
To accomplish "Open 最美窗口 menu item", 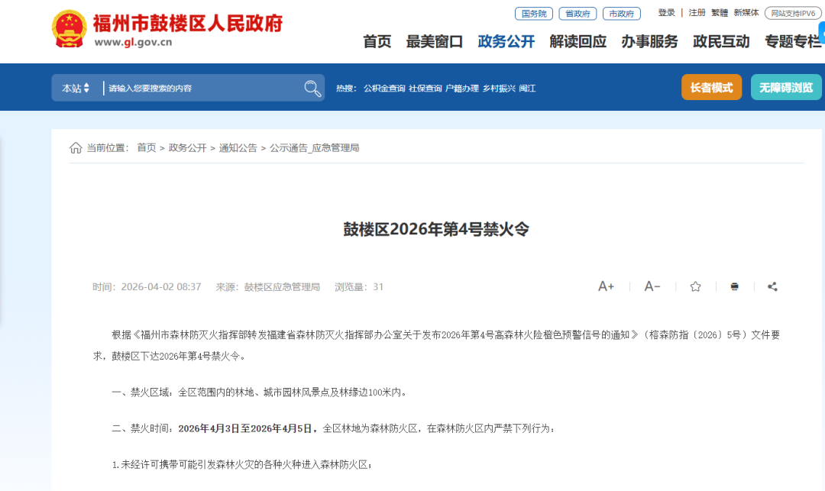I will click(435, 41).
